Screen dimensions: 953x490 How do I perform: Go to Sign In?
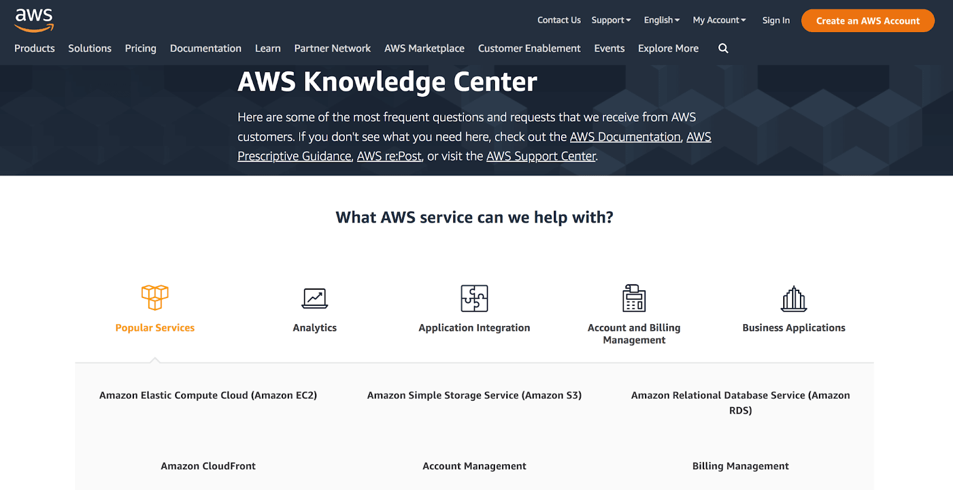click(x=776, y=20)
